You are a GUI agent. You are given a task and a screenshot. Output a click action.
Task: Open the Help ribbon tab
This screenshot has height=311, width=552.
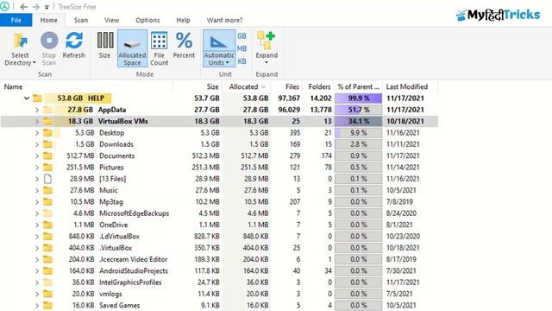pos(183,20)
